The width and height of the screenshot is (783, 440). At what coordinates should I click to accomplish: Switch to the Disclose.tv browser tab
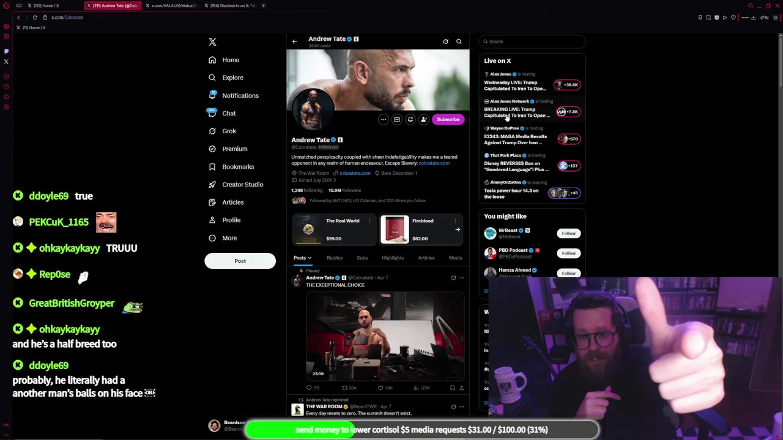pos(232,5)
